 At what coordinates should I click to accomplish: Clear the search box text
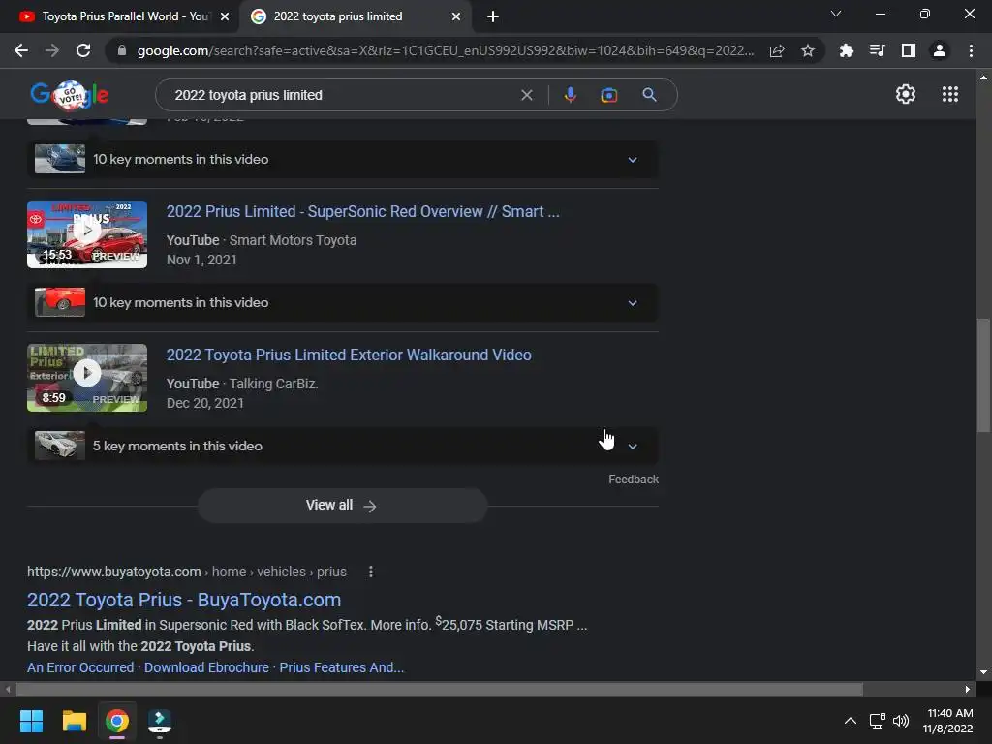pyautogui.click(x=526, y=95)
